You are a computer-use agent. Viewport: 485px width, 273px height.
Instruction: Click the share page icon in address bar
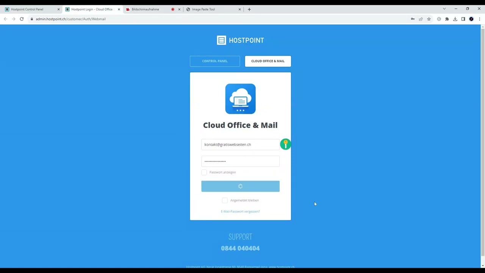tap(421, 19)
